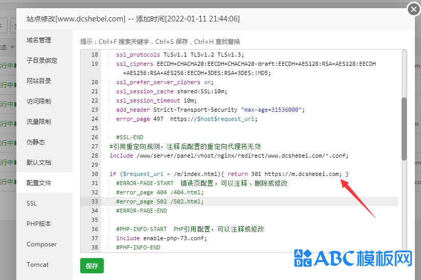The width and height of the screenshot is (421, 280).
Task: Click the green 保存 button
Action: click(x=92, y=266)
